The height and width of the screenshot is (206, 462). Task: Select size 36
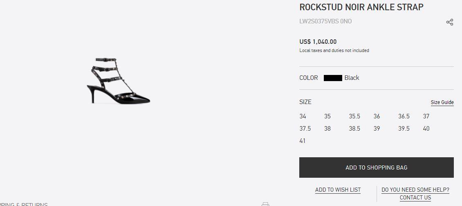click(377, 116)
